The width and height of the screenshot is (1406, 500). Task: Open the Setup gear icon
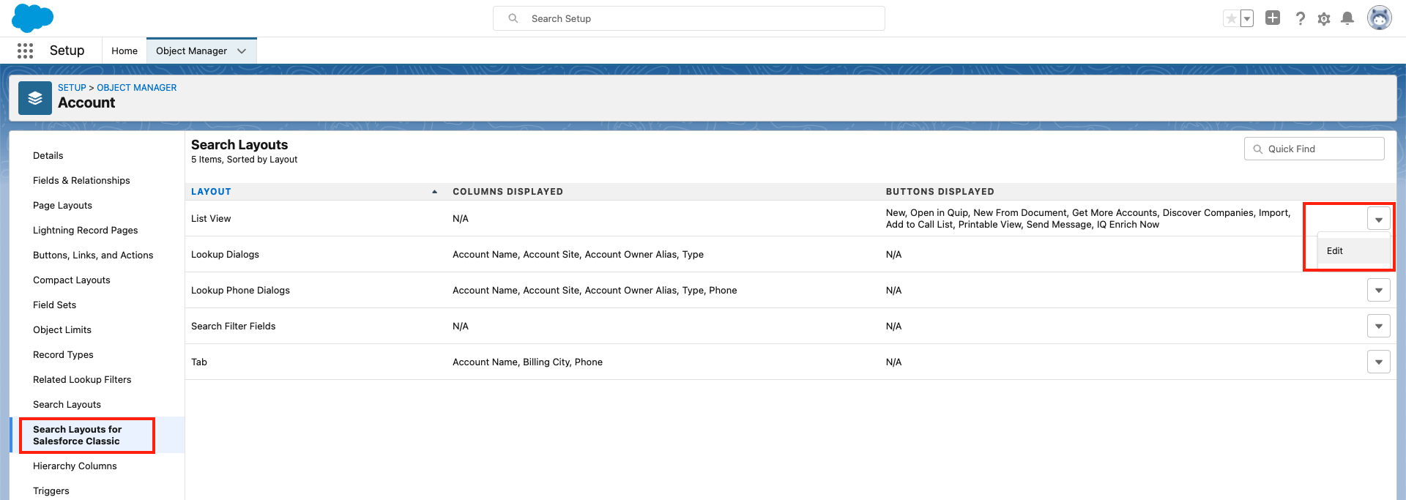point(1323,19)
